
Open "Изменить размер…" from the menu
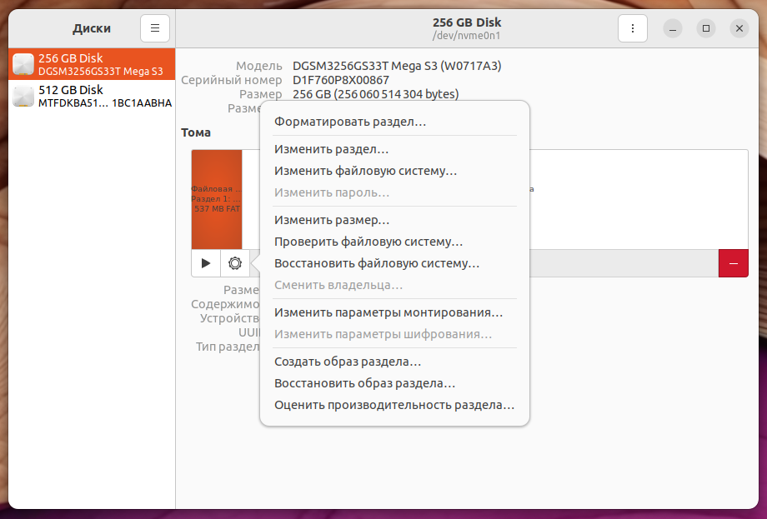[394, 220]
